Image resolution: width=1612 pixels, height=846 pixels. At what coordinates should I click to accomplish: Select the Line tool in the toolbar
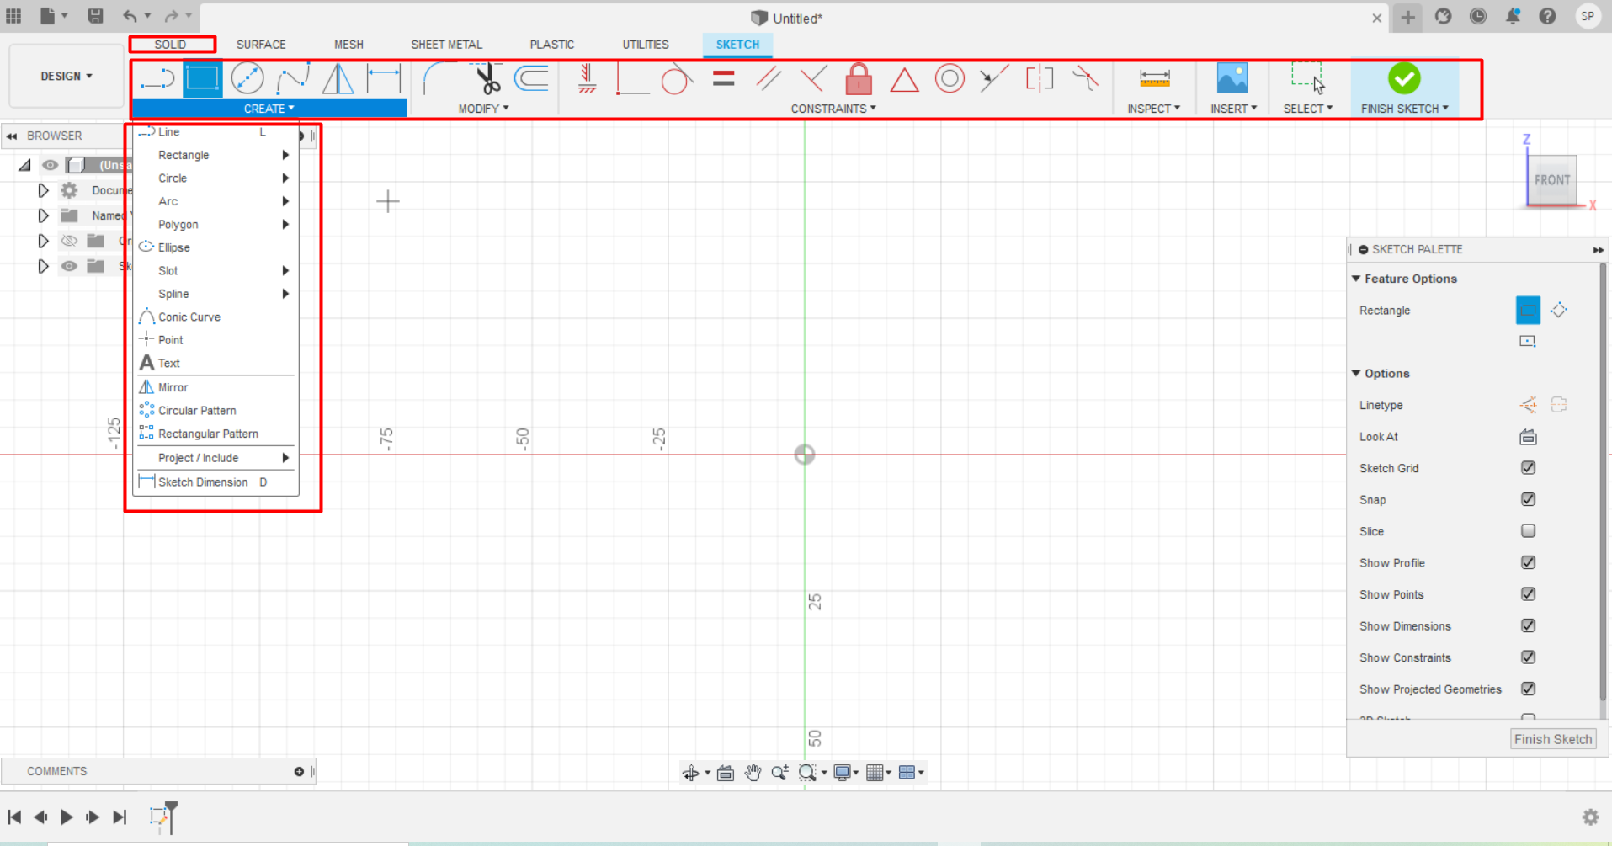pyautogui.click(x=157, y=79)
